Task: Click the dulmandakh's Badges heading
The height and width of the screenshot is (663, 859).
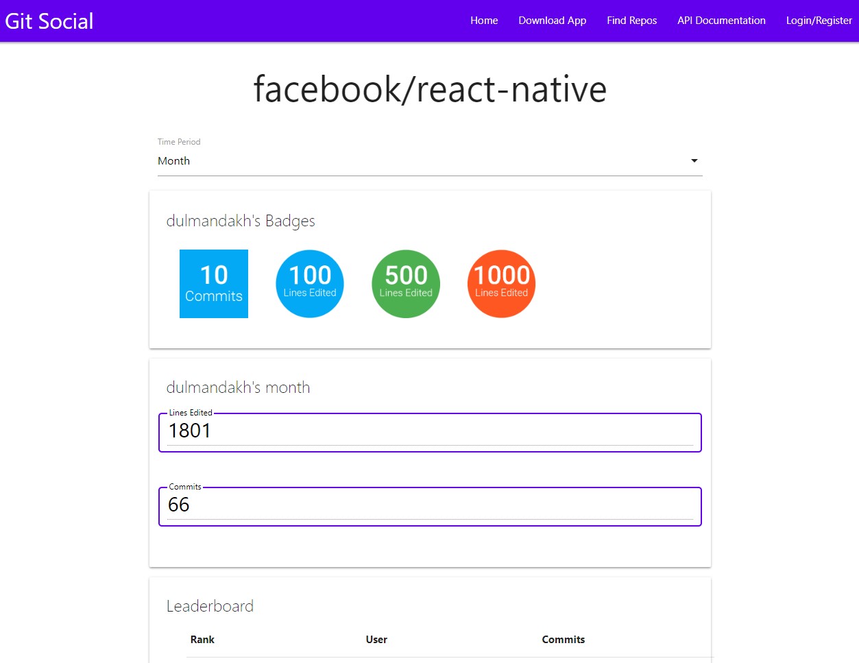Action: pos(241,221)
